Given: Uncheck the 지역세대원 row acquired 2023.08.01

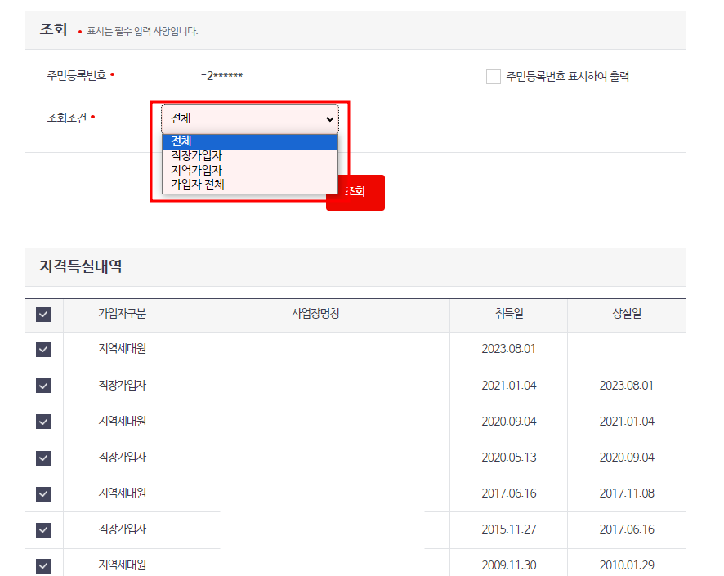Looking at the screenshot, I should 42,349.
